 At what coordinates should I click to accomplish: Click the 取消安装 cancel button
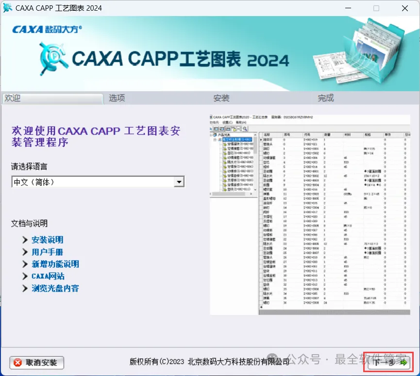37,362
